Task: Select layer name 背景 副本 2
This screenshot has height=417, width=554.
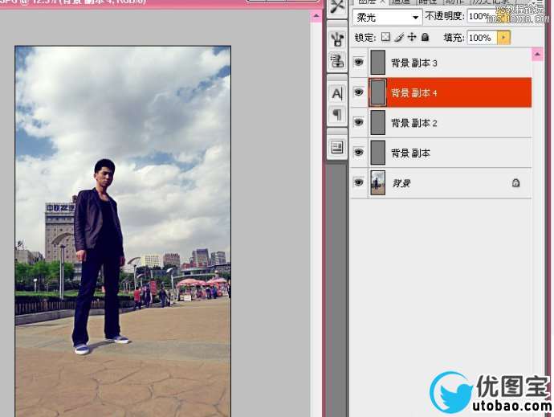Action: [413, 123]
